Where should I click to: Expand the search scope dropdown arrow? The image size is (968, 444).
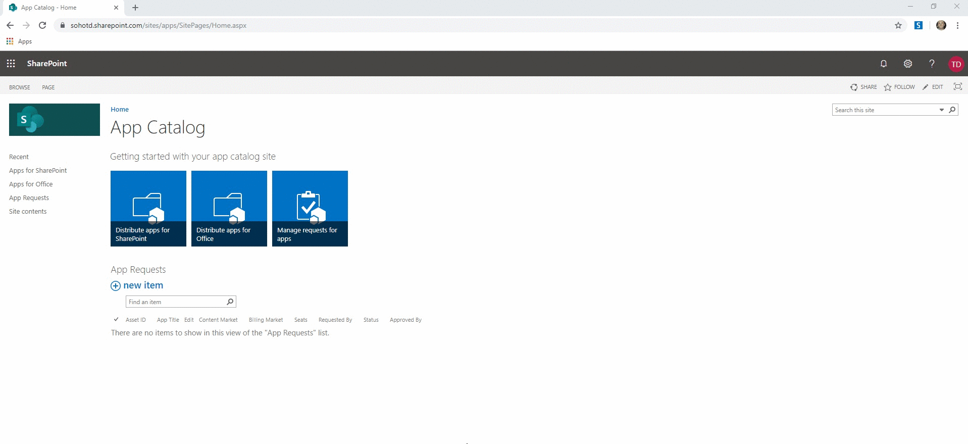pos(942,110)
